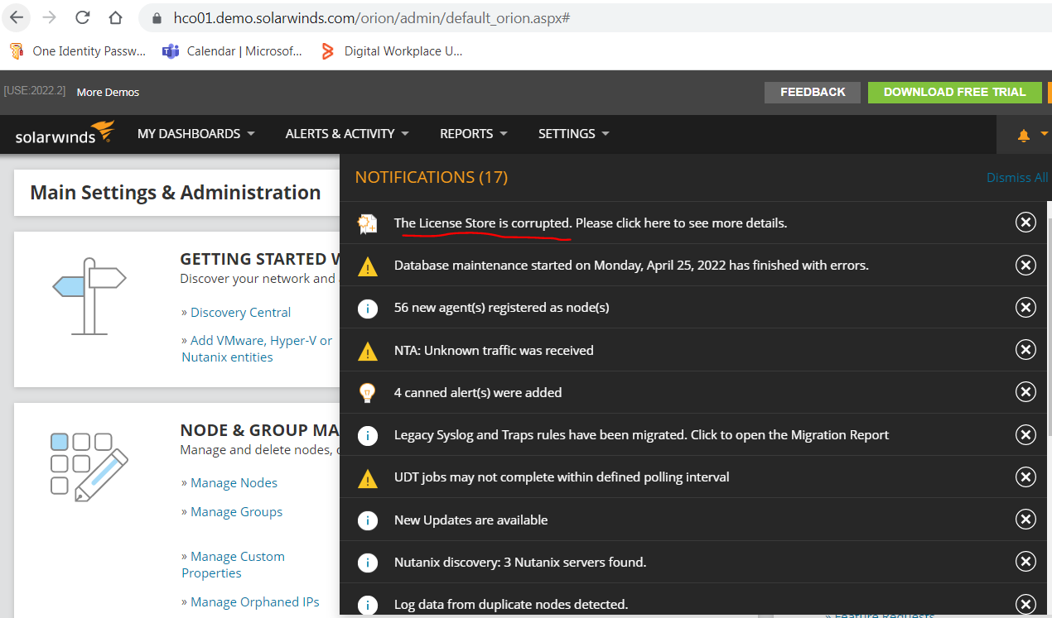Screen dimensions: 1052x618
Task: Click the license store notification icon
Action: pos(367,223)
